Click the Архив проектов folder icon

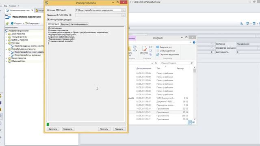click(x=9, y=34)
